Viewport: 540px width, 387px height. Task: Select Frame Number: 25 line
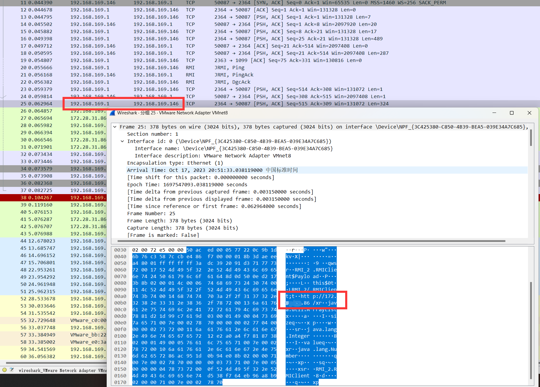tap(151, 214)
